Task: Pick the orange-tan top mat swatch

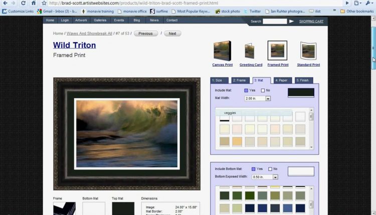Action: pyautogui.click(x=237, y=141)
